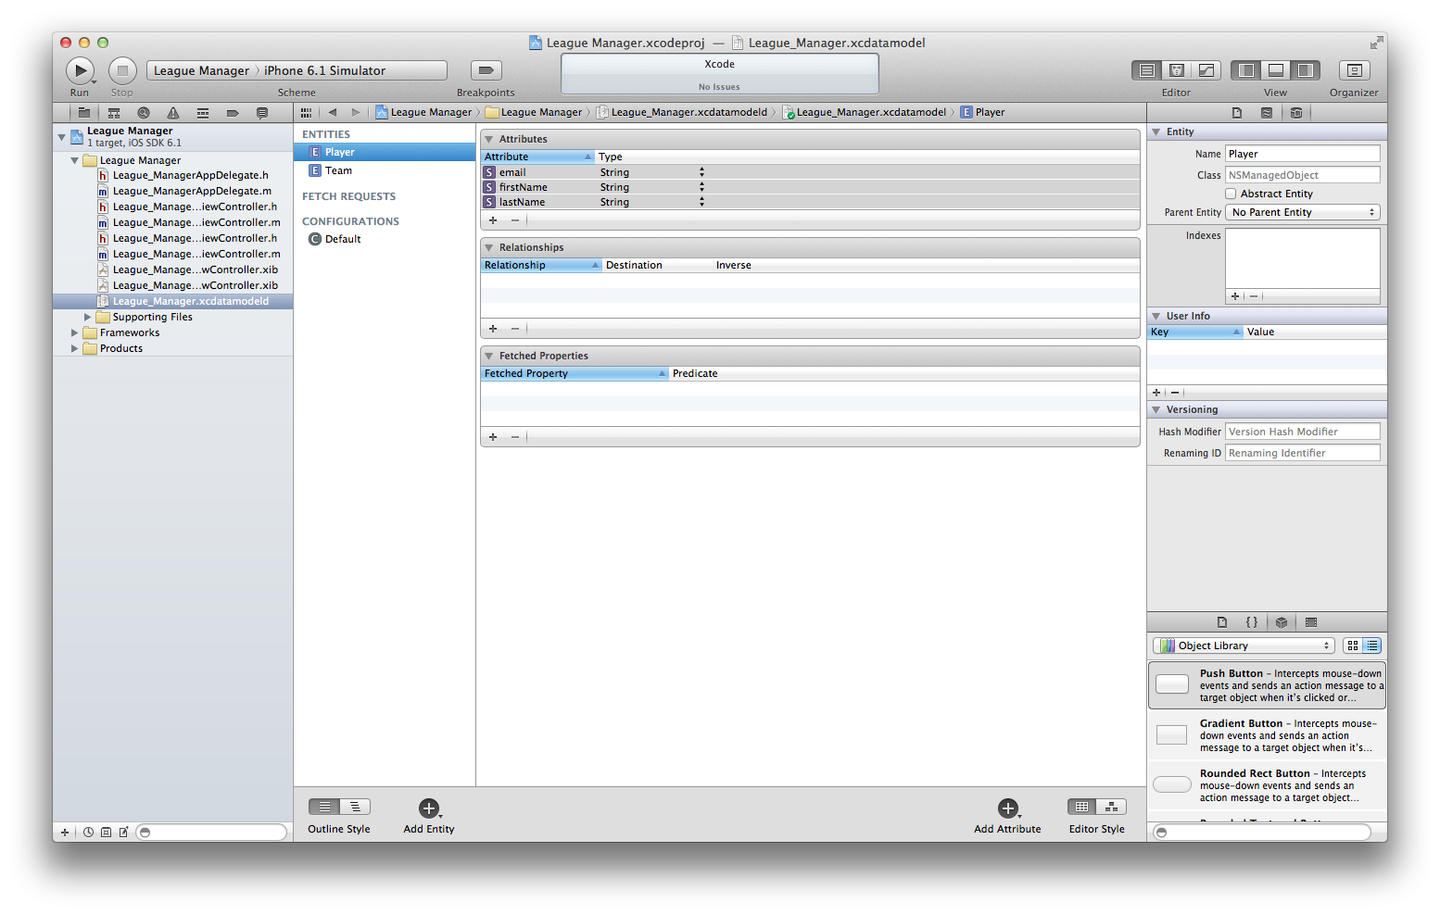Enable the Abstract Entity checkbox
The height and width of the screenshot is (915, 1440).
coord(1231,194)
